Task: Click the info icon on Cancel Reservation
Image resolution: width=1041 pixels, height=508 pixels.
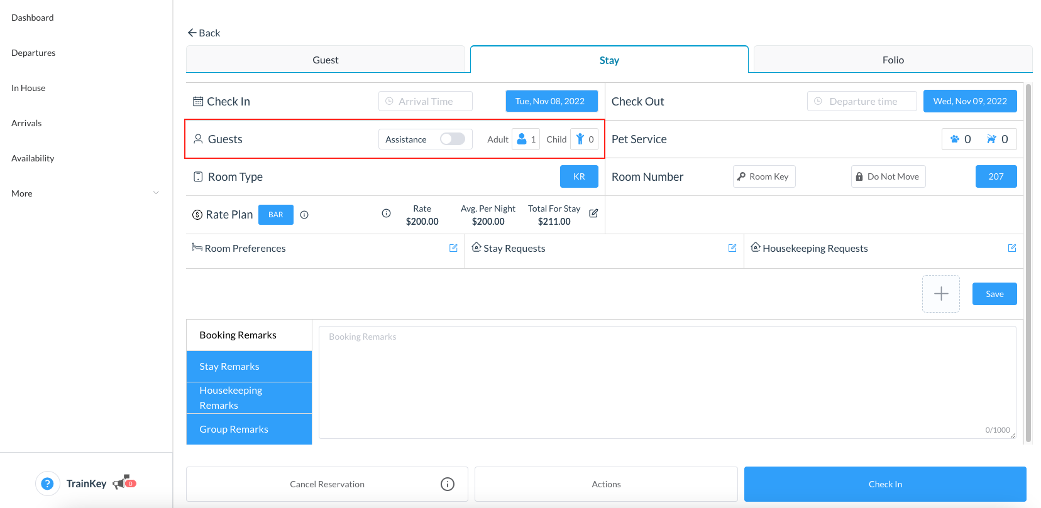Action: [448, 484]
